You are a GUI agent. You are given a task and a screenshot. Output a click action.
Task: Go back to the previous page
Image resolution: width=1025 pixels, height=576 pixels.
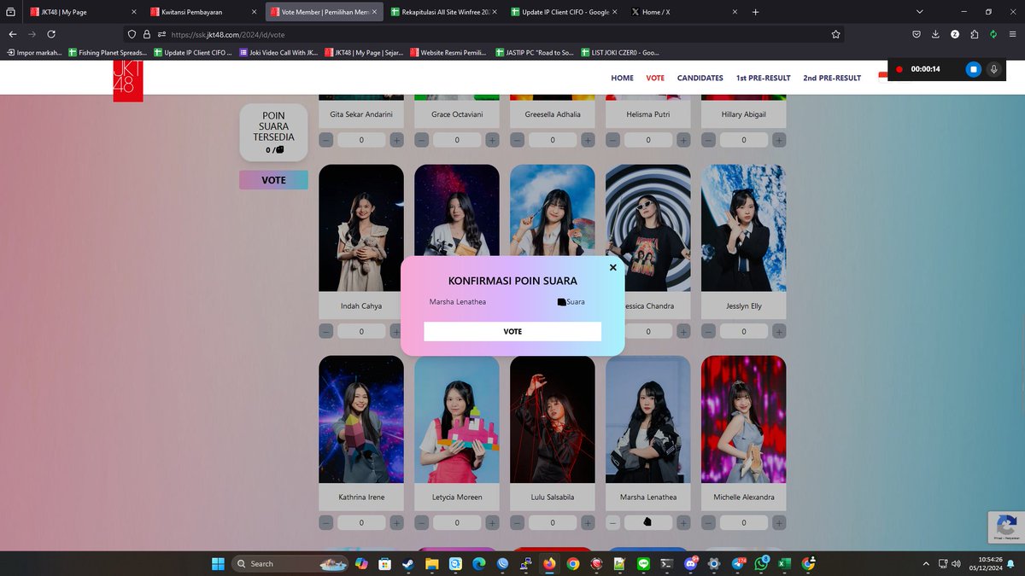13,34
